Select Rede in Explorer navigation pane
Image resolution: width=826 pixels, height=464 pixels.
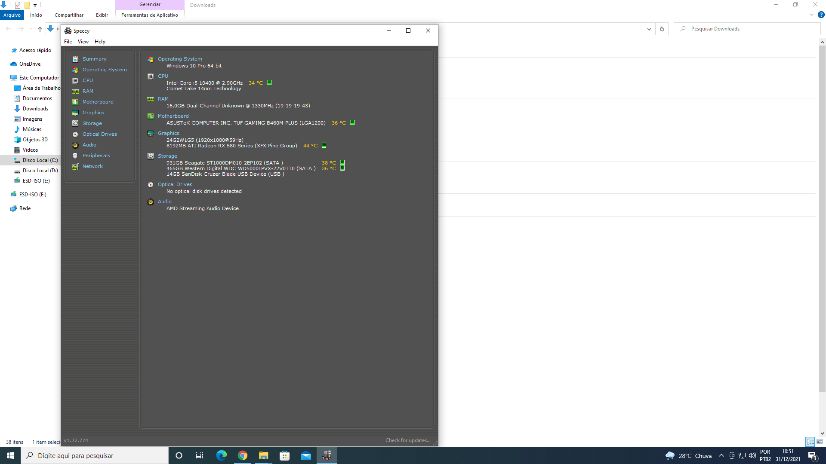pyautogui.click(x=25, y=208)
